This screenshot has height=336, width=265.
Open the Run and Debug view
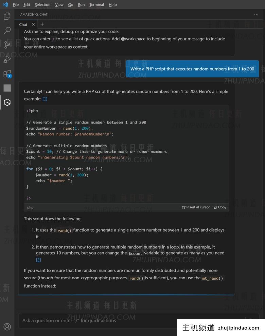click(7, 59)
